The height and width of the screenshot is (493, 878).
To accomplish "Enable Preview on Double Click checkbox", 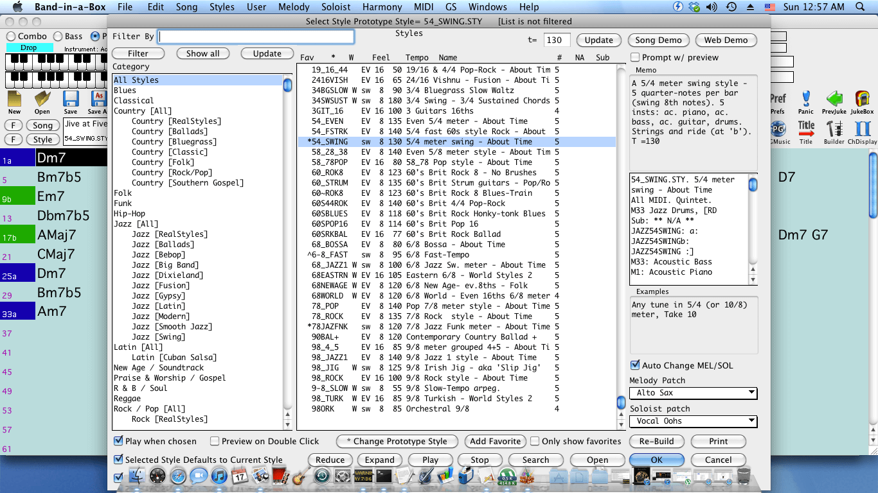I will tap(215, 441).
